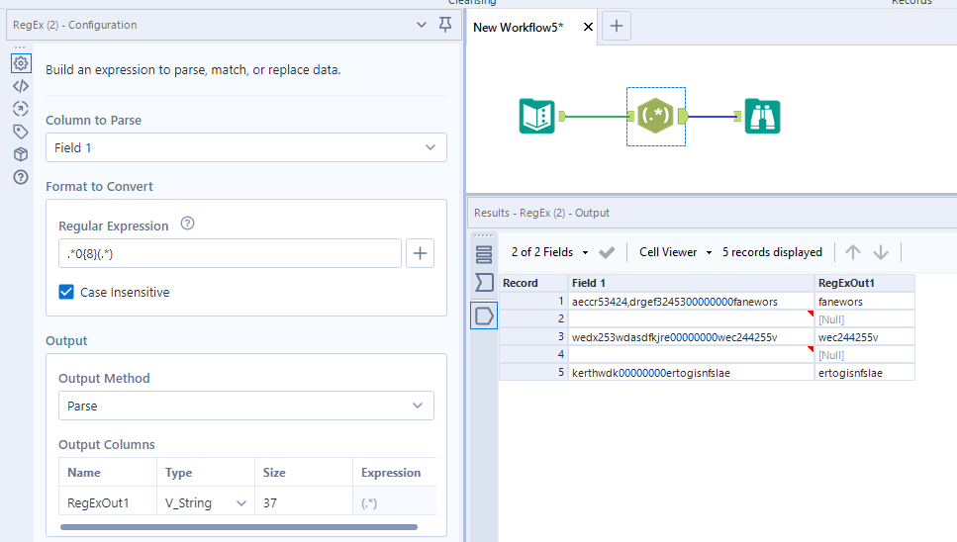Select the Input Data tool on canvas
This screenshot has width=957, height=542.
coord(537,117)
